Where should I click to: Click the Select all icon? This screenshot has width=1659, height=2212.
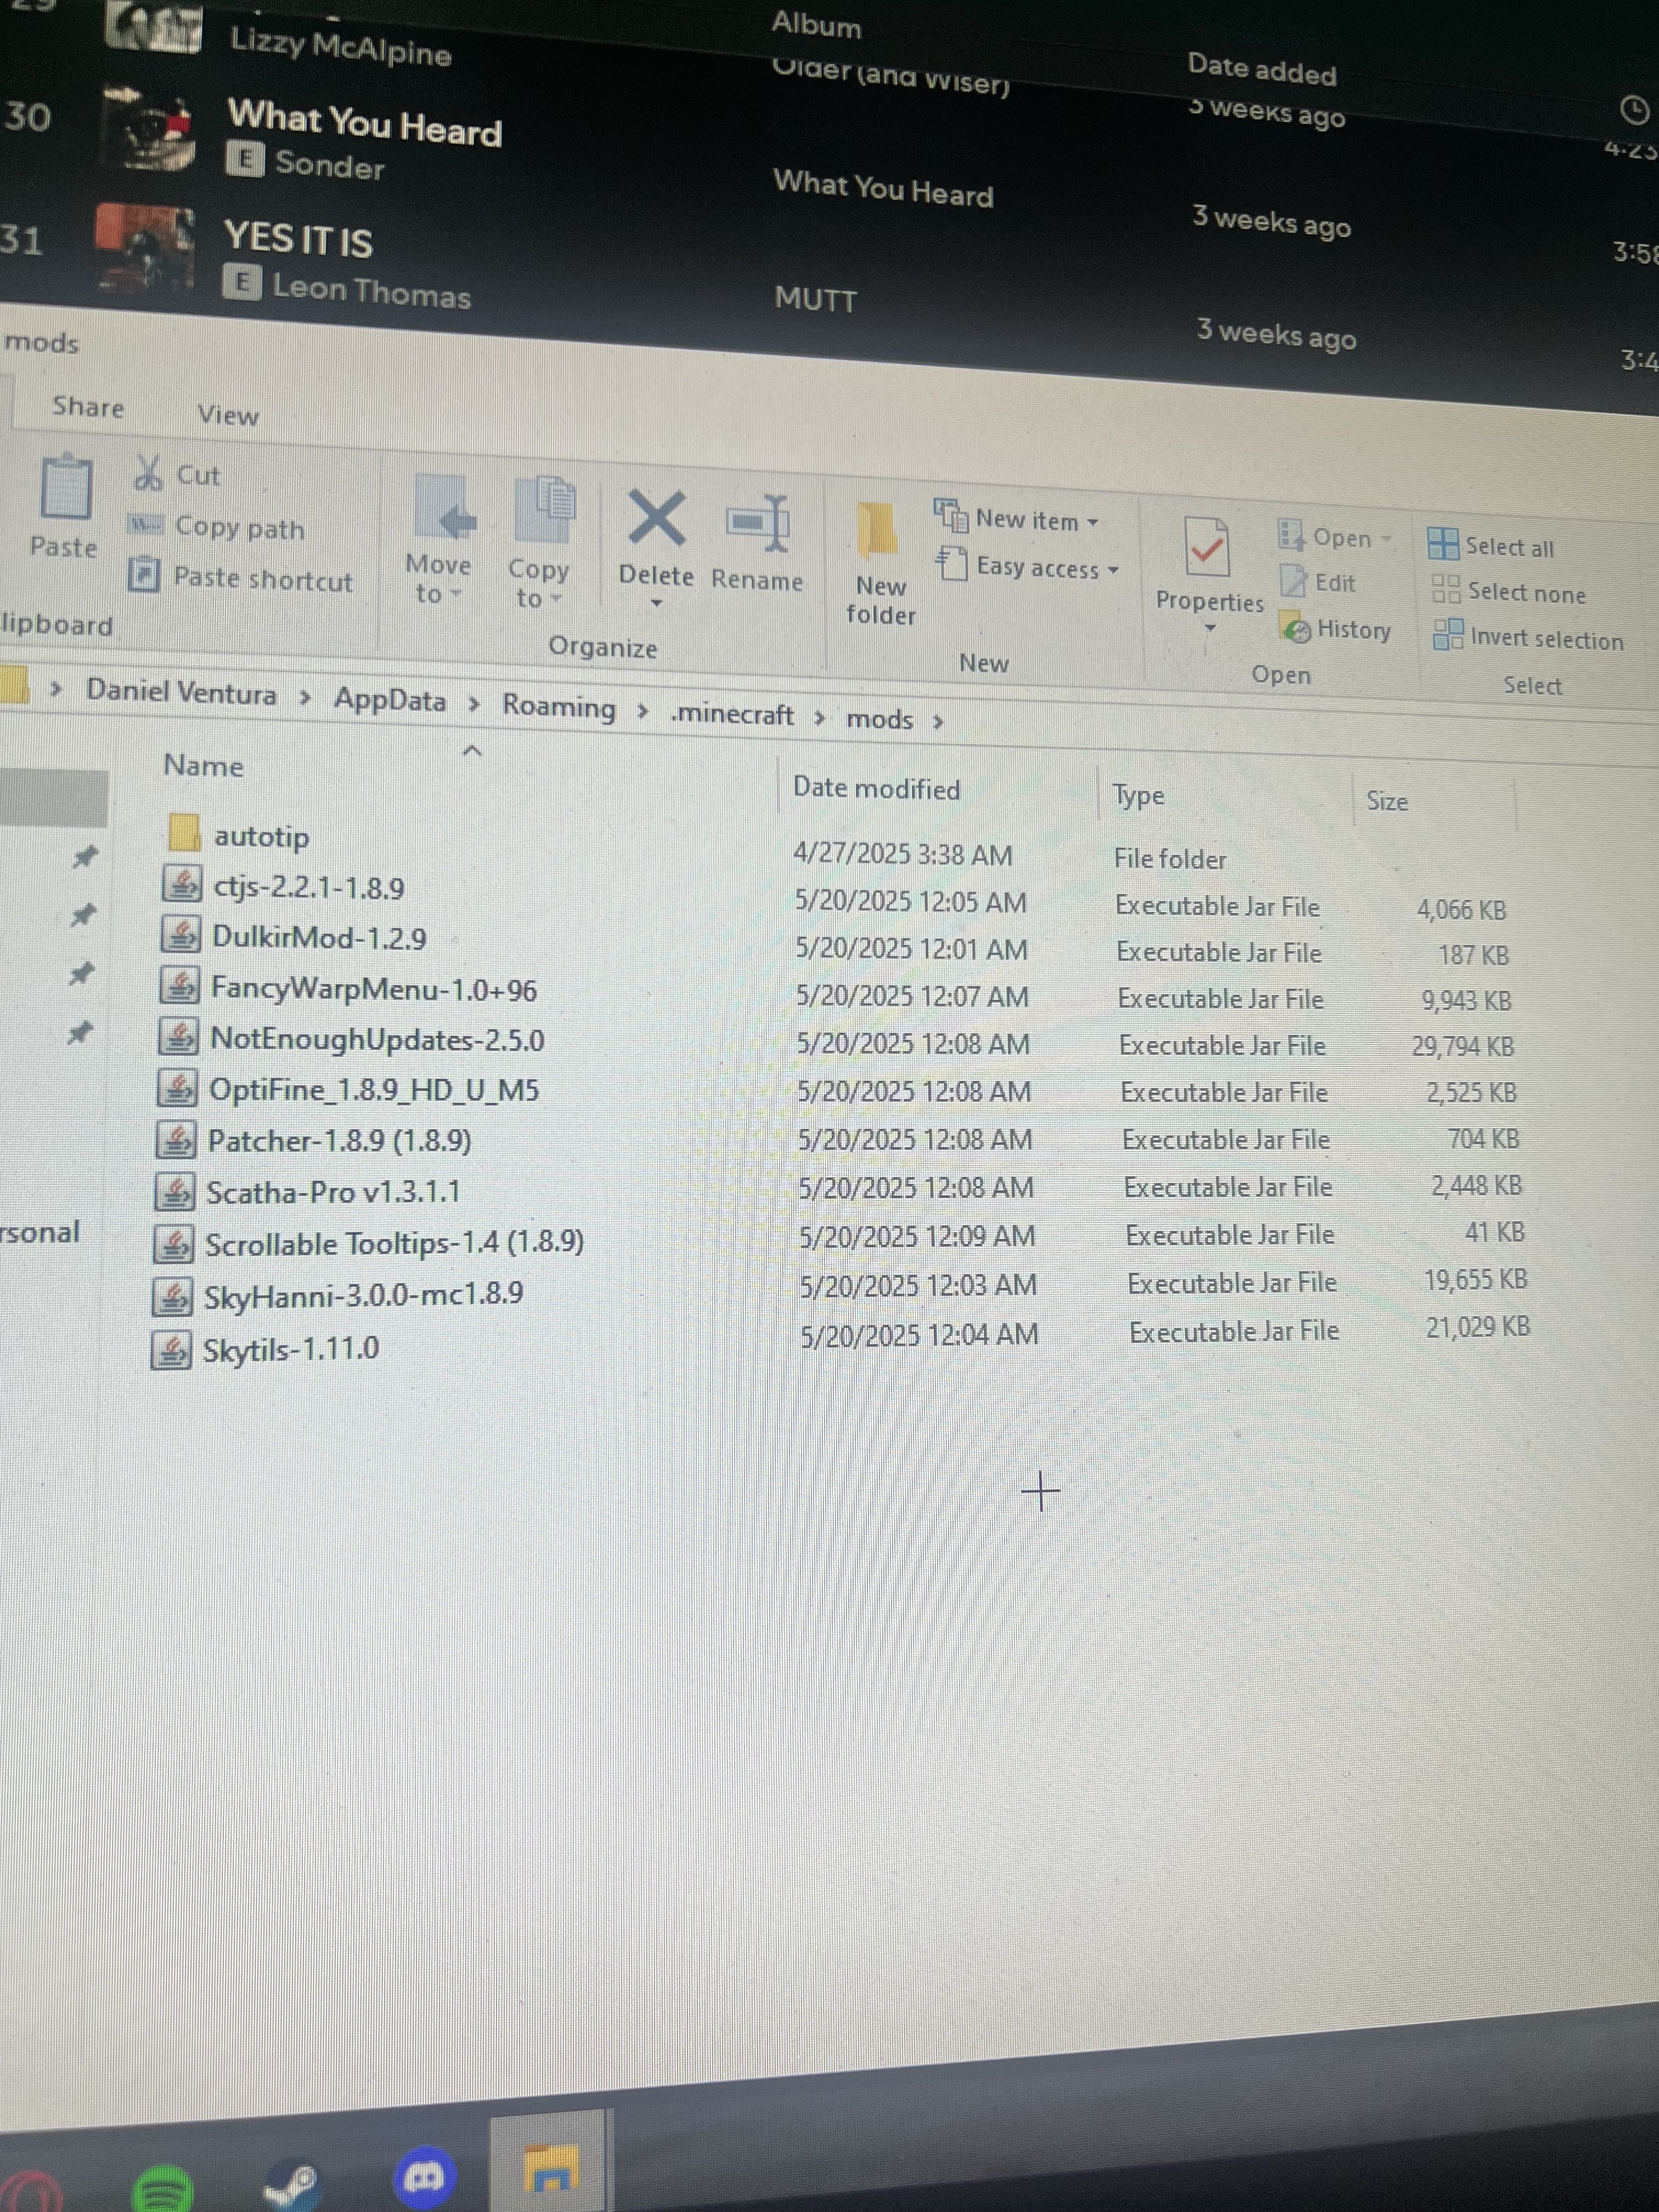[x=1443, y=543]
